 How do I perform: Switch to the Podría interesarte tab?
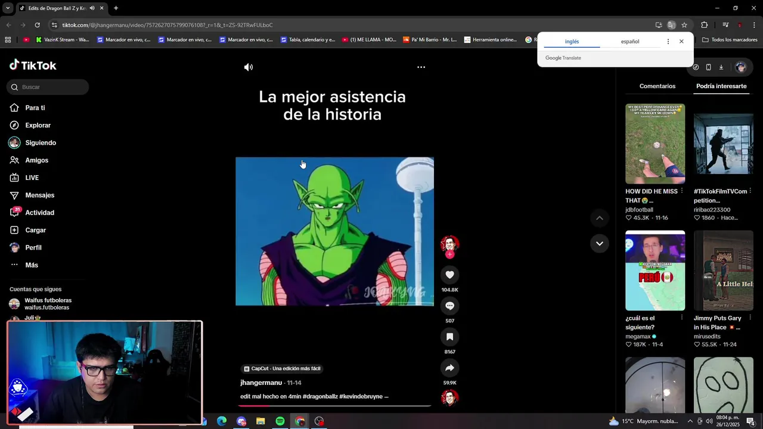tap(721, 86)
